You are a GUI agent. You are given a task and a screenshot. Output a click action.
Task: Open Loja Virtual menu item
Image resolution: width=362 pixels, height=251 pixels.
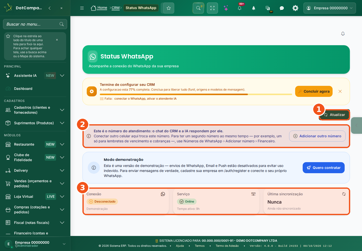[35, 197]
